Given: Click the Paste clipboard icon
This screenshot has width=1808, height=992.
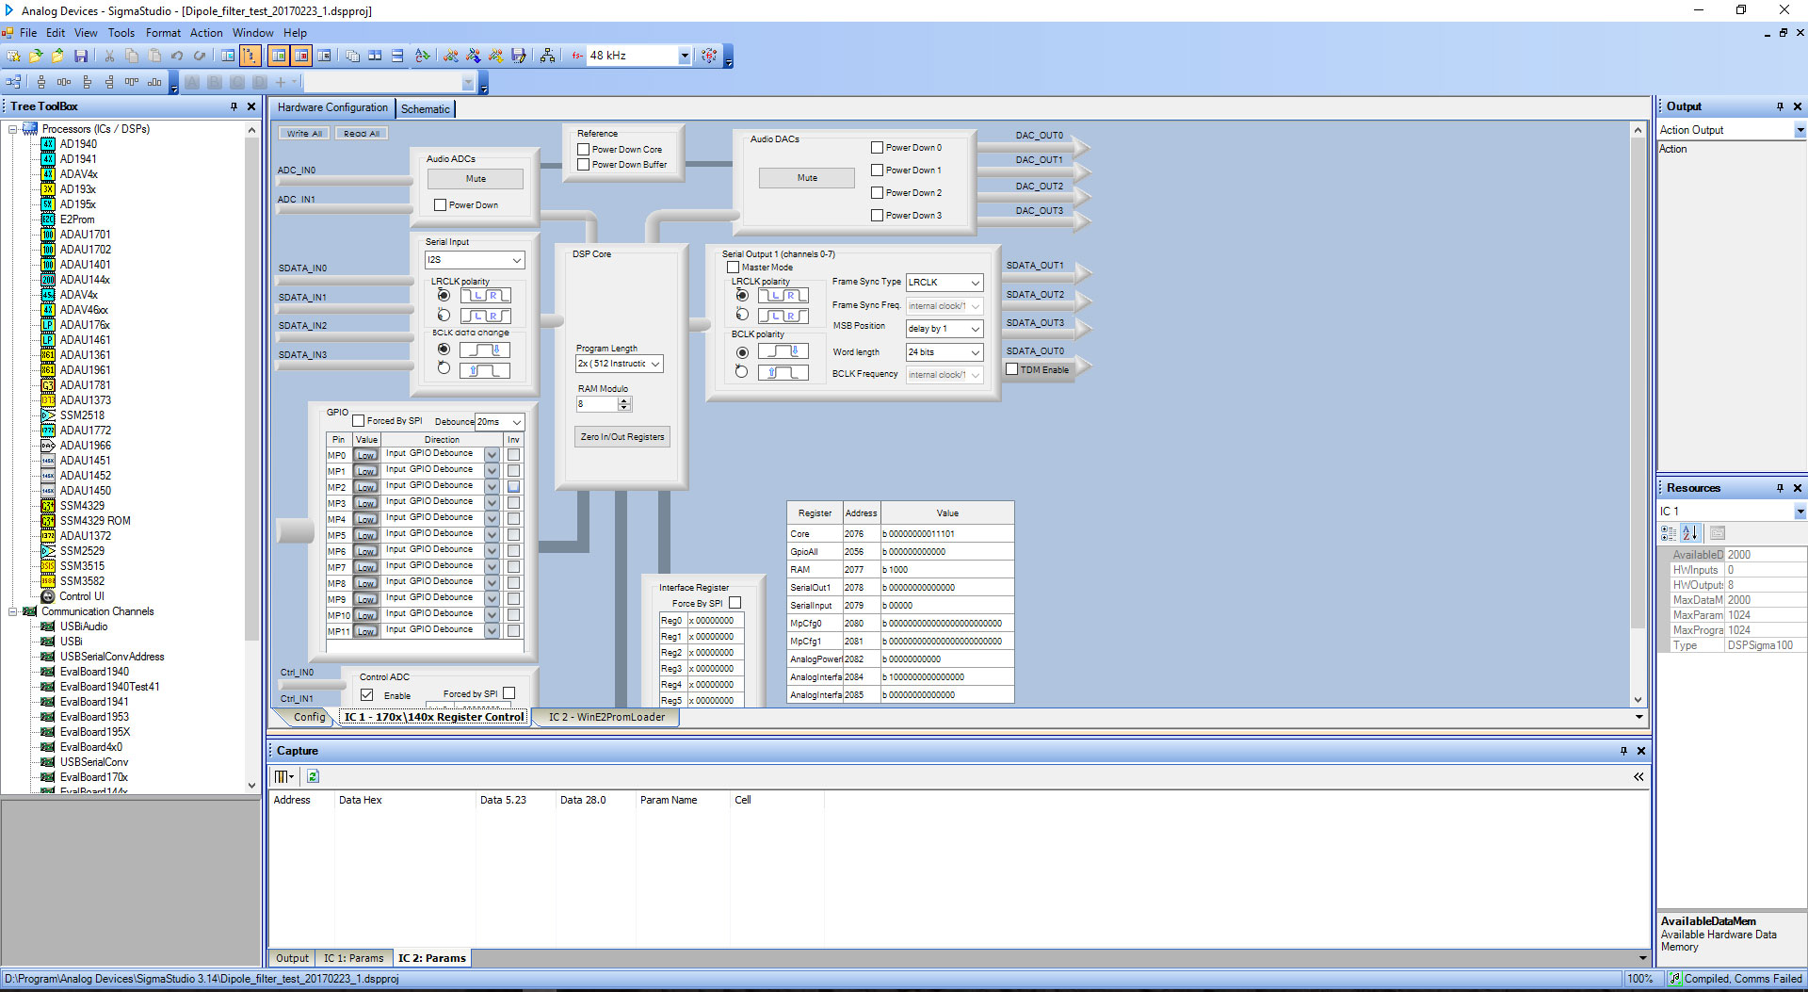Looking at the screenshot, I should (154, 56).
